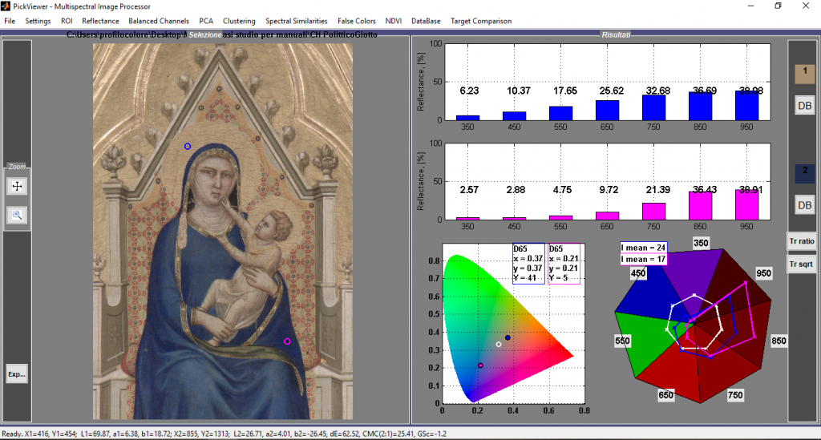Open the File menu
The width and height of the screenshot is (821, 440).
coord(10,21)
